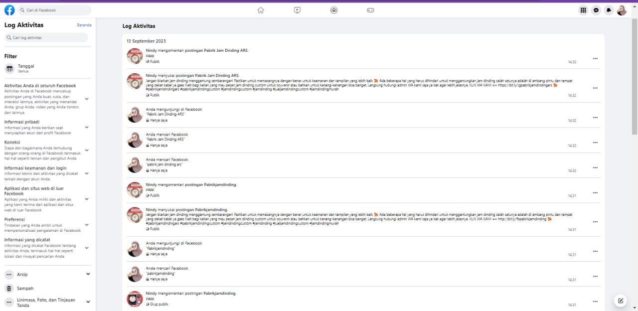
Task: Expand Linimasa, Foto, dan Tinjauan Tanda chevron
Action: pyautogui.click(x=88, y=302)
